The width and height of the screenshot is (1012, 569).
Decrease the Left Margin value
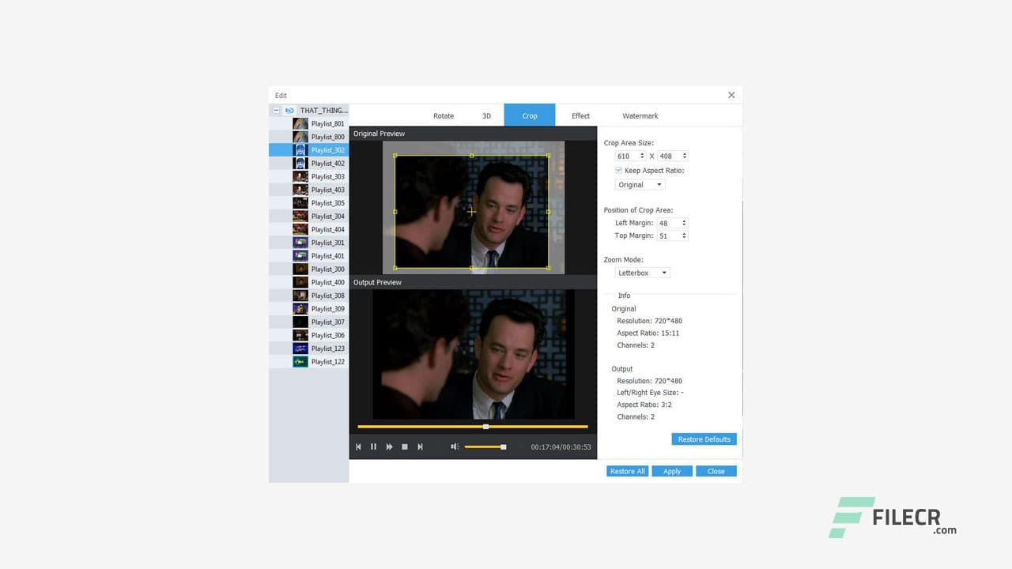tap(683, 225)
